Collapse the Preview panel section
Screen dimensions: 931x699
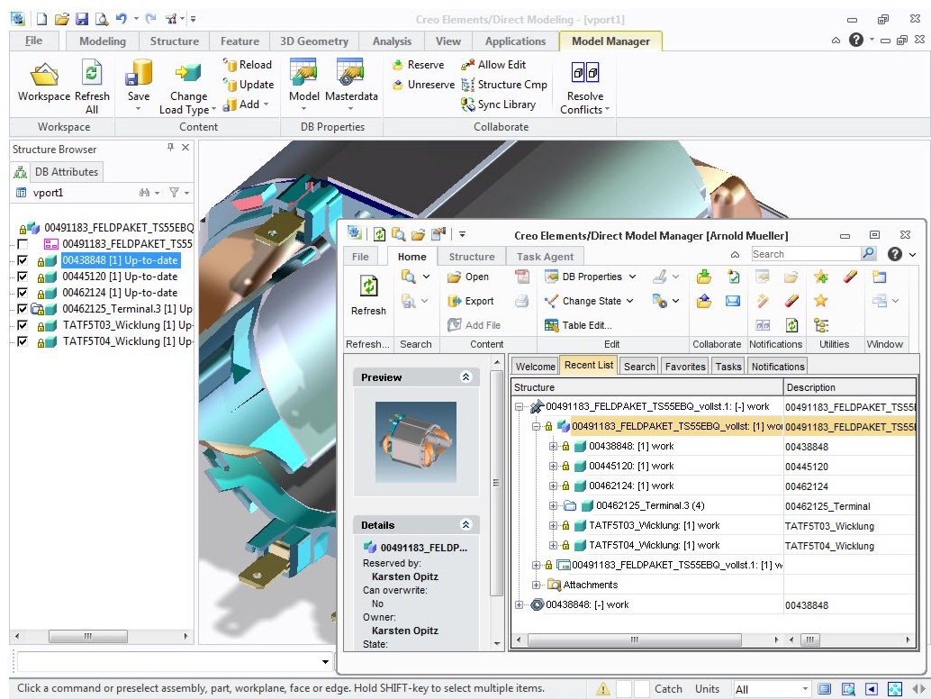(466, 377)
